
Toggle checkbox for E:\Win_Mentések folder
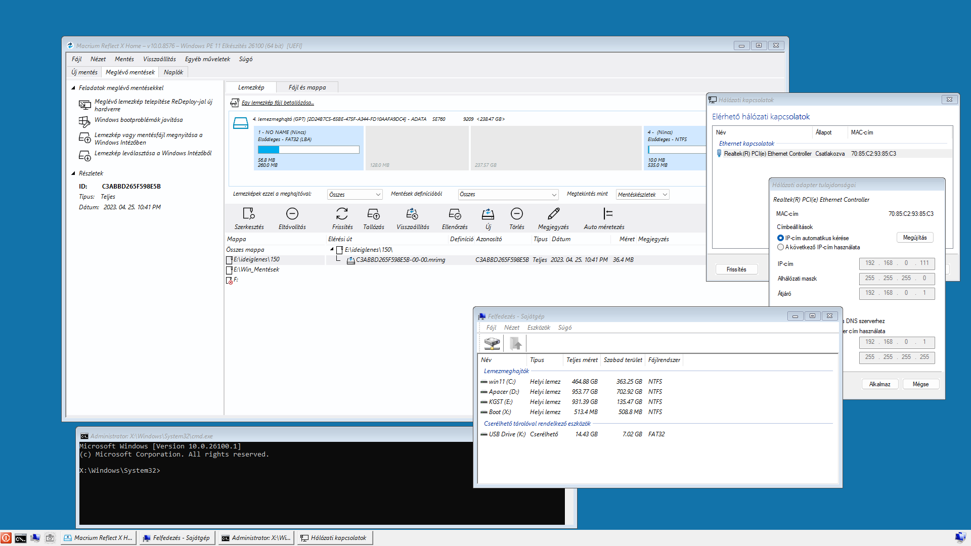coord(229,270)
